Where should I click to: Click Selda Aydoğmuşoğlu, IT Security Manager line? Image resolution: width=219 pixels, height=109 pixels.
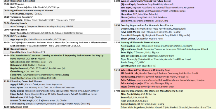[x=146, y=83]
